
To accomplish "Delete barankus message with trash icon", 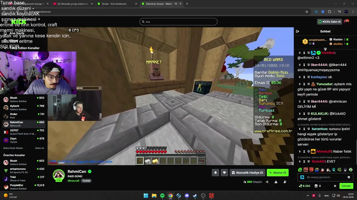I will [300, 129].
